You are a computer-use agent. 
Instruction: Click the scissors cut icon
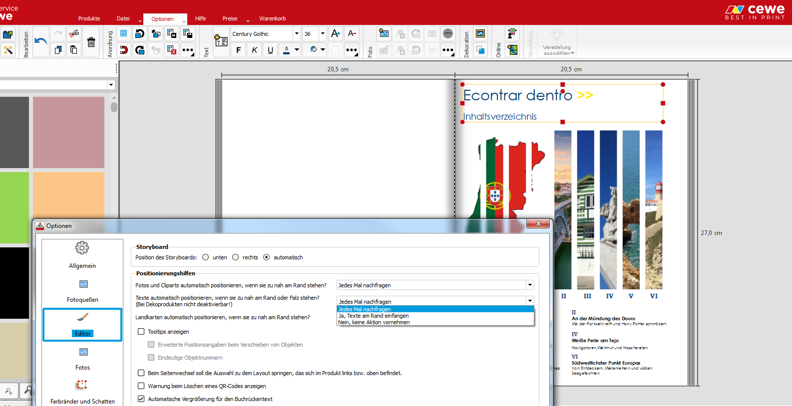[x=74, y=33]
